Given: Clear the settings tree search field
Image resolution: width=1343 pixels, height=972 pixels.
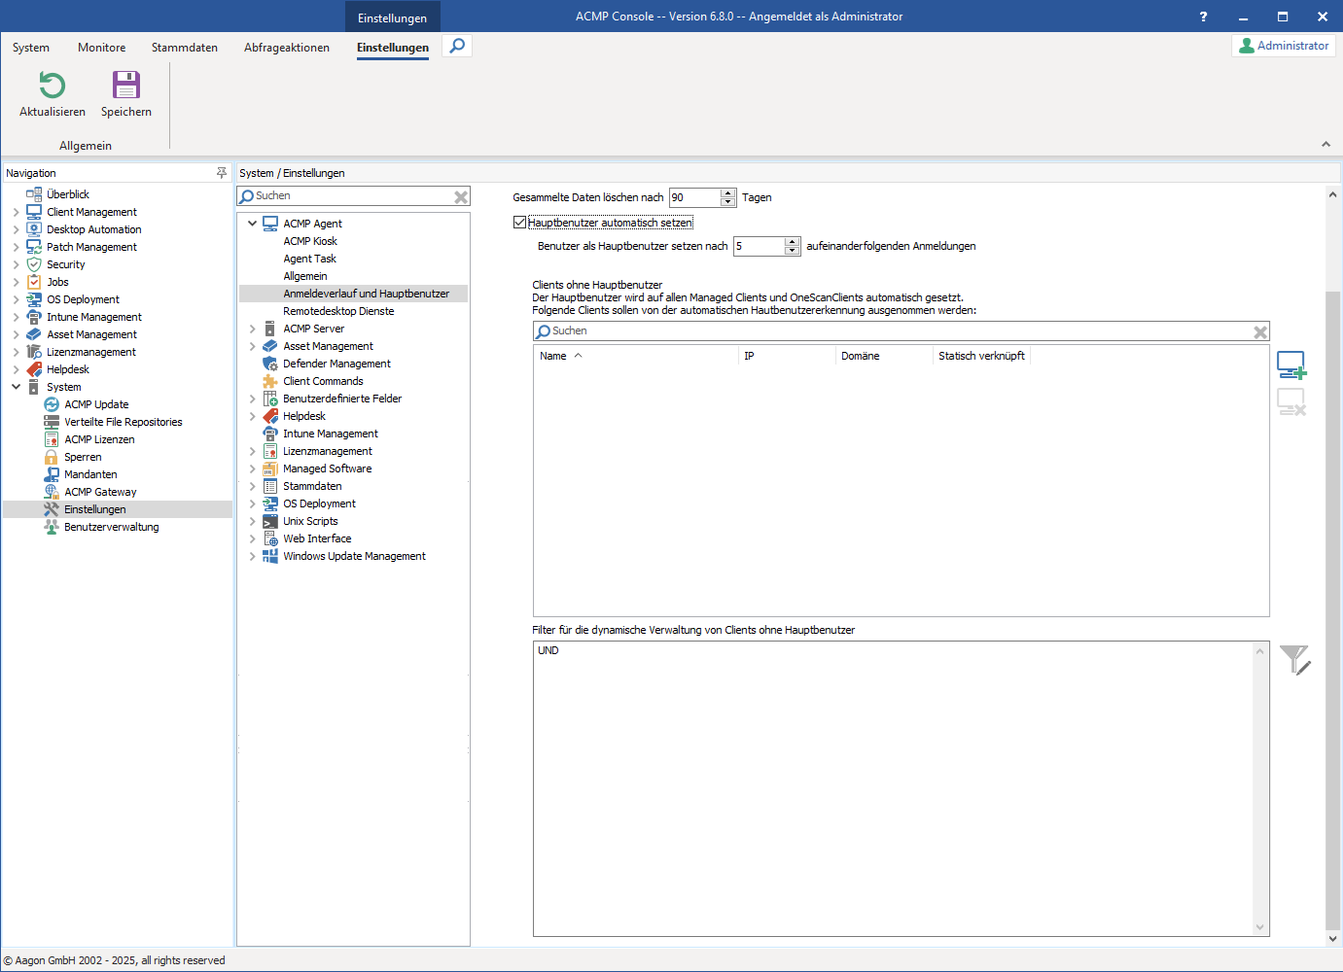Looking at the screenshot, I should [461, 197].
